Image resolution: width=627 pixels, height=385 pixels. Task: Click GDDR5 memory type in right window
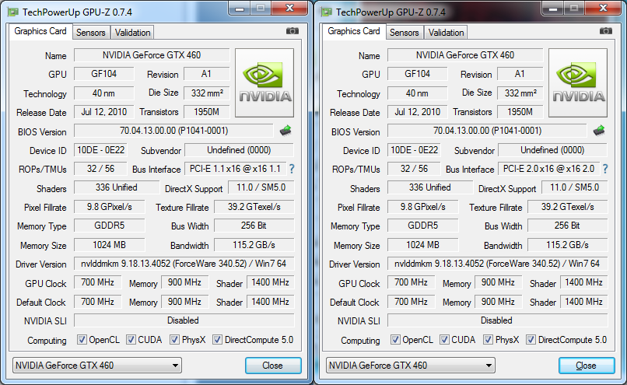pos(422,226)
